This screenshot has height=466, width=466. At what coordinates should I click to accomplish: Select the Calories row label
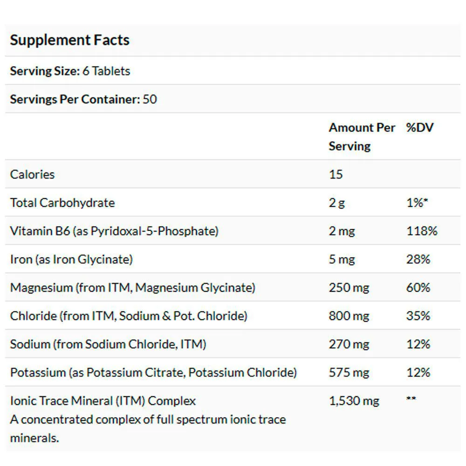pyautogui.click(x=33, y=174)
